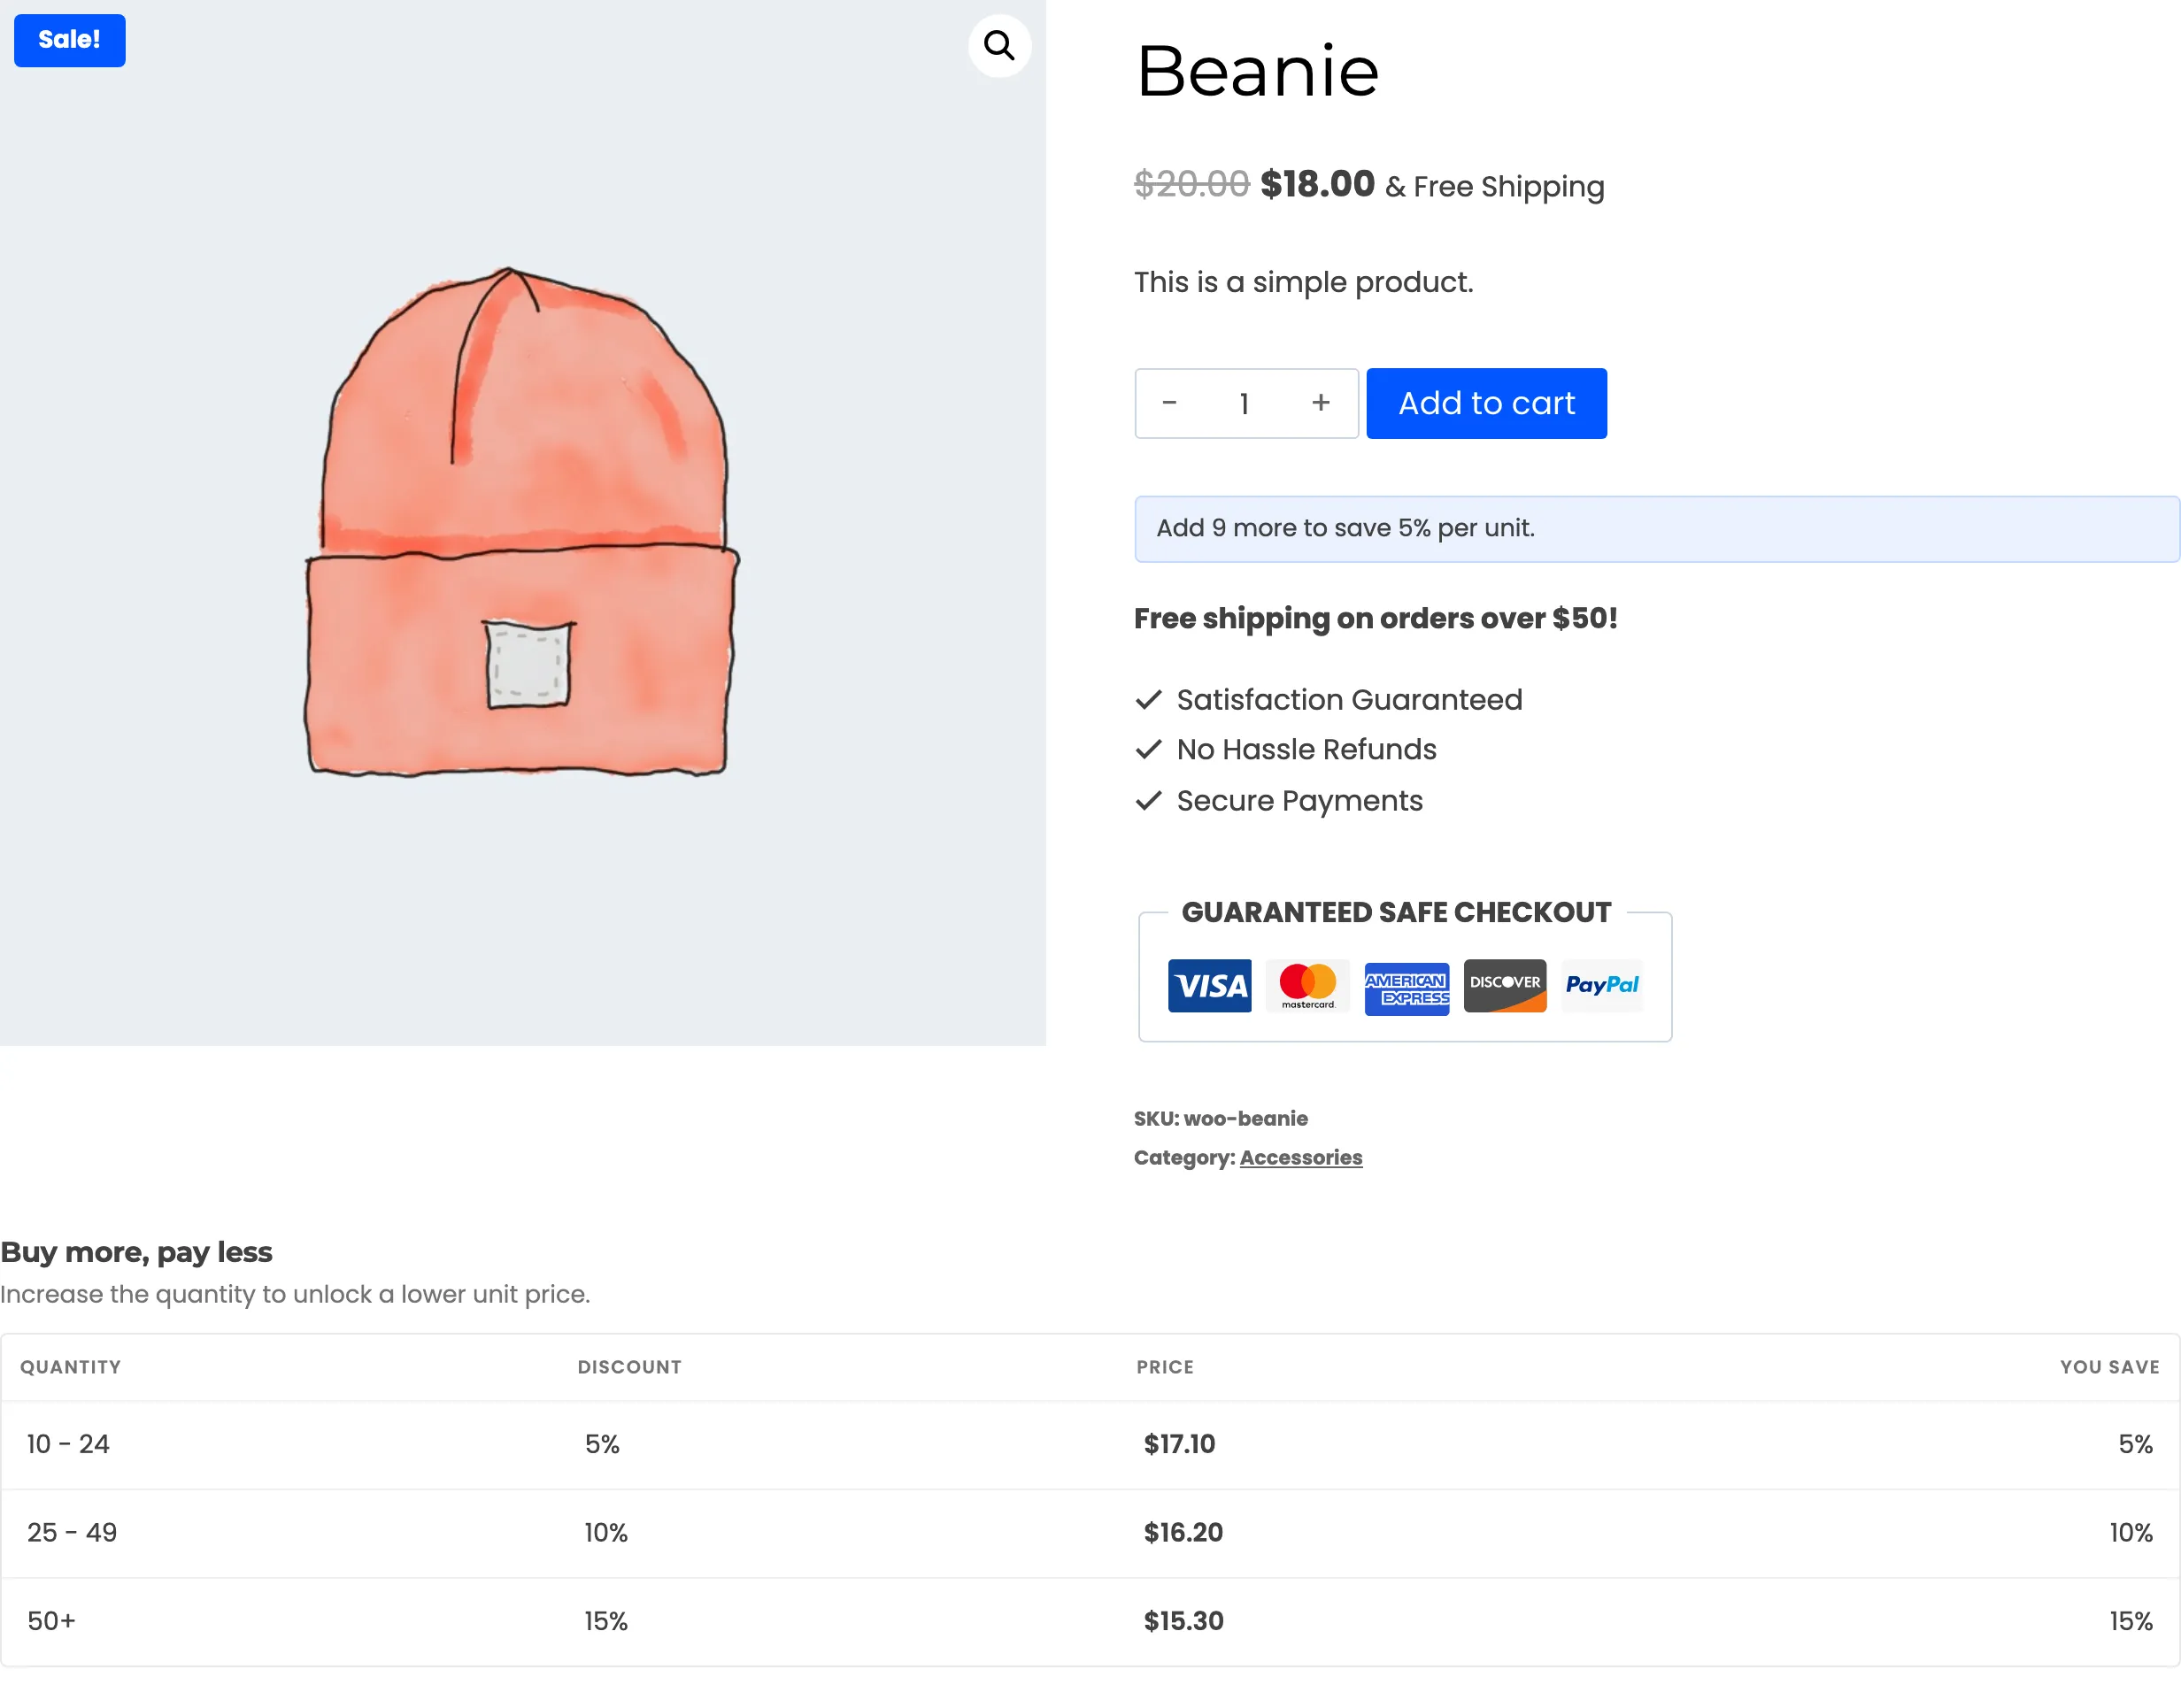Click the PRICE column header
The image size is (2181, 1708).
[1164, 1366]
